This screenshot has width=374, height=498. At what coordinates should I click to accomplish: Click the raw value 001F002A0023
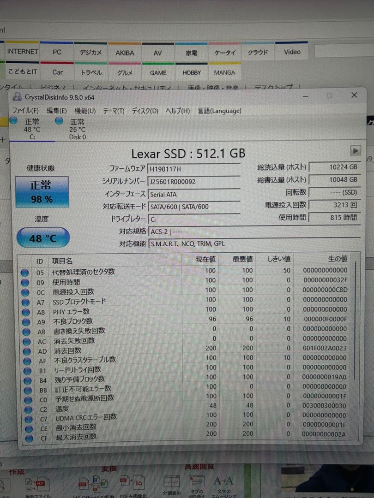325,348
